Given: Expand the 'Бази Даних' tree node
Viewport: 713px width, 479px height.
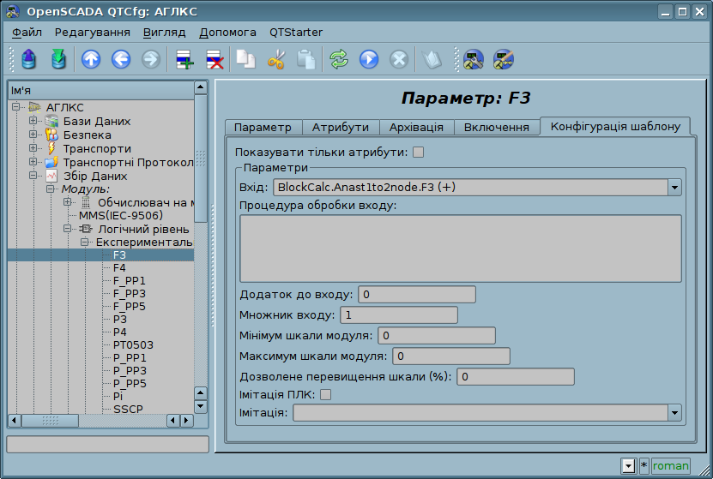Looking at the screenshot, I should tap(33, 121).
